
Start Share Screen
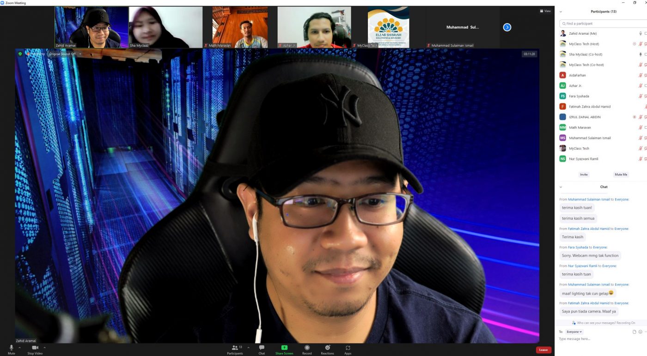(284, 348)
